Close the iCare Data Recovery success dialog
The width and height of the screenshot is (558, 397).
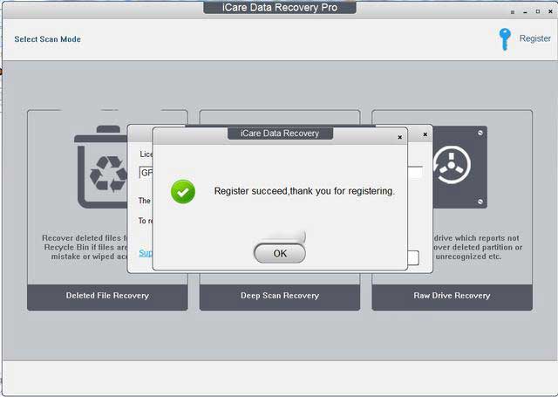click(399, 137)
